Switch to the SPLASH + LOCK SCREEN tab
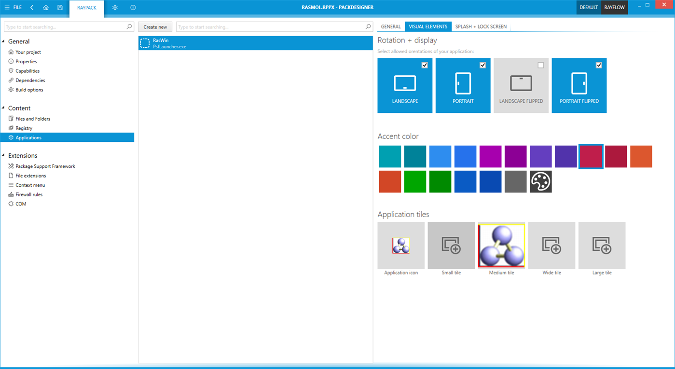The width and height of the screenshot is (675, 369). coord(481,27)
